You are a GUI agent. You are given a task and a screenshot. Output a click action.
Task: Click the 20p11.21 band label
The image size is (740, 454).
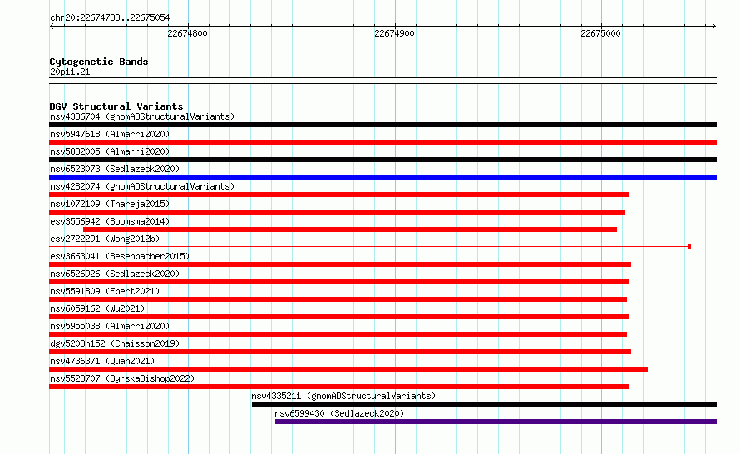pyautogui.click(x=70, y=72)
